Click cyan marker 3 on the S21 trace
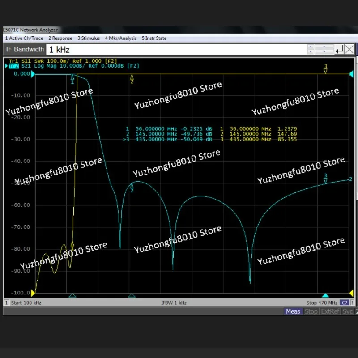The image size is (358, 358). click(326, 178)
